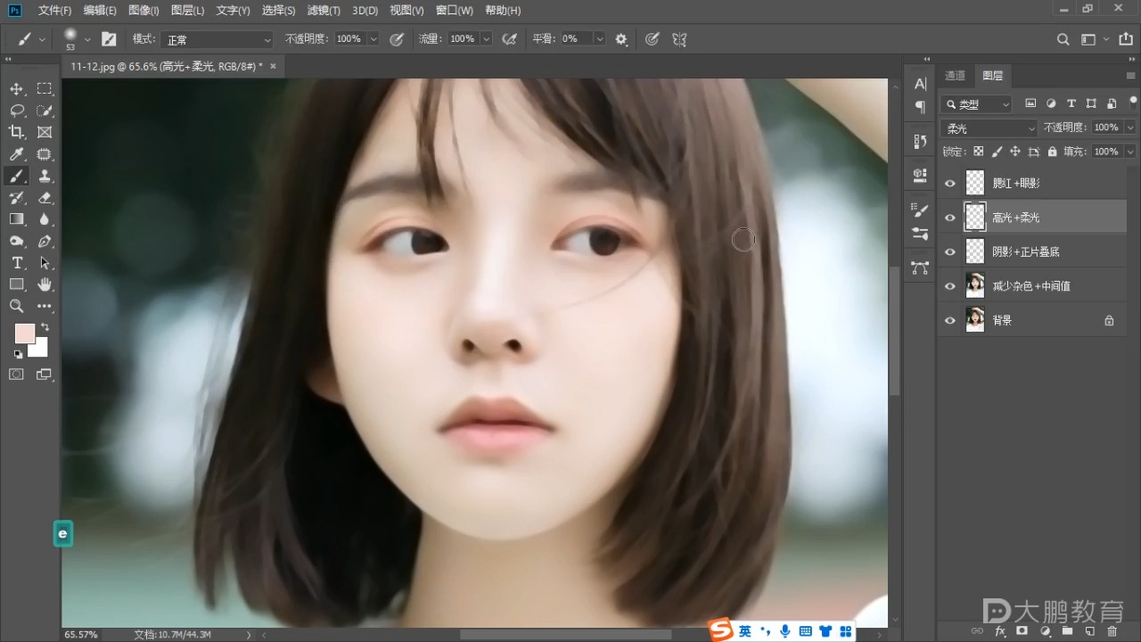Viewport: 1141px width, 642px height.
Task: Pick the Eyedropper tool
Action: [17, 154]
